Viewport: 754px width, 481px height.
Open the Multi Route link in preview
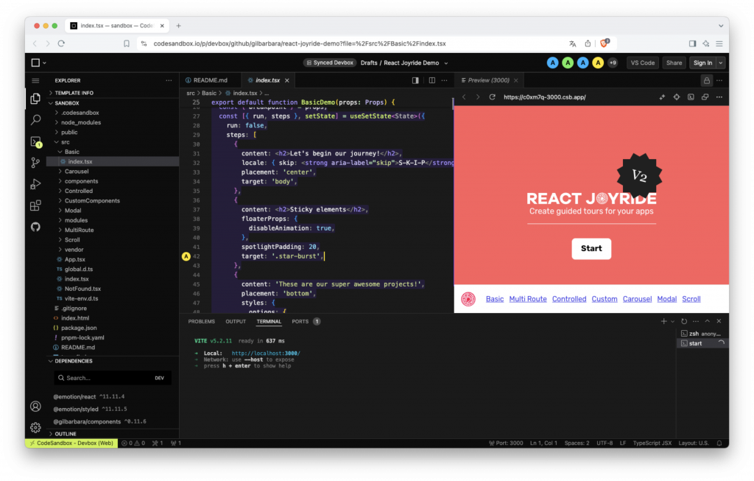click(527, 299)
